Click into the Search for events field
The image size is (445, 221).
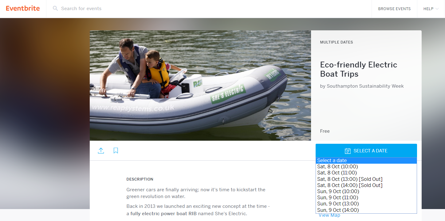coord(209,9)
